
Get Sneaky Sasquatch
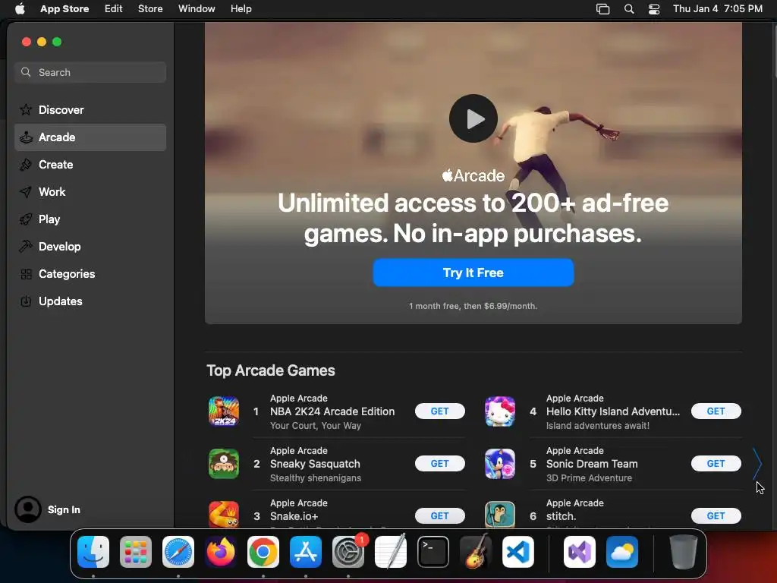click(x=439, y=464)
